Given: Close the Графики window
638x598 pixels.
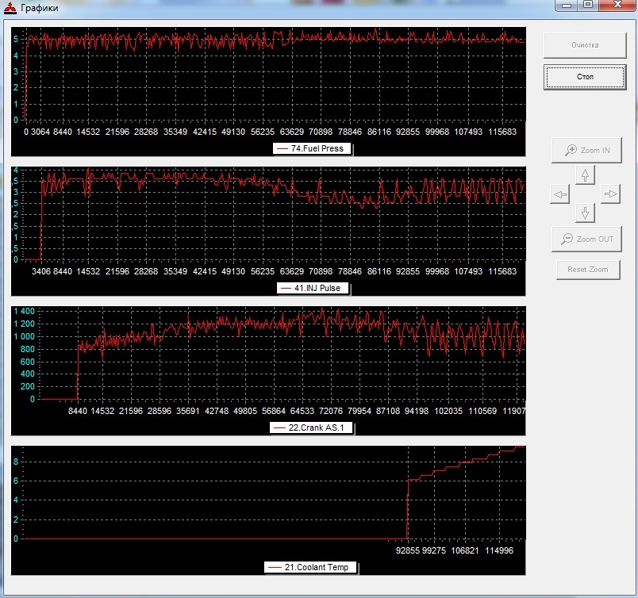Looking at the screenshot, I should tap(617, 6).
